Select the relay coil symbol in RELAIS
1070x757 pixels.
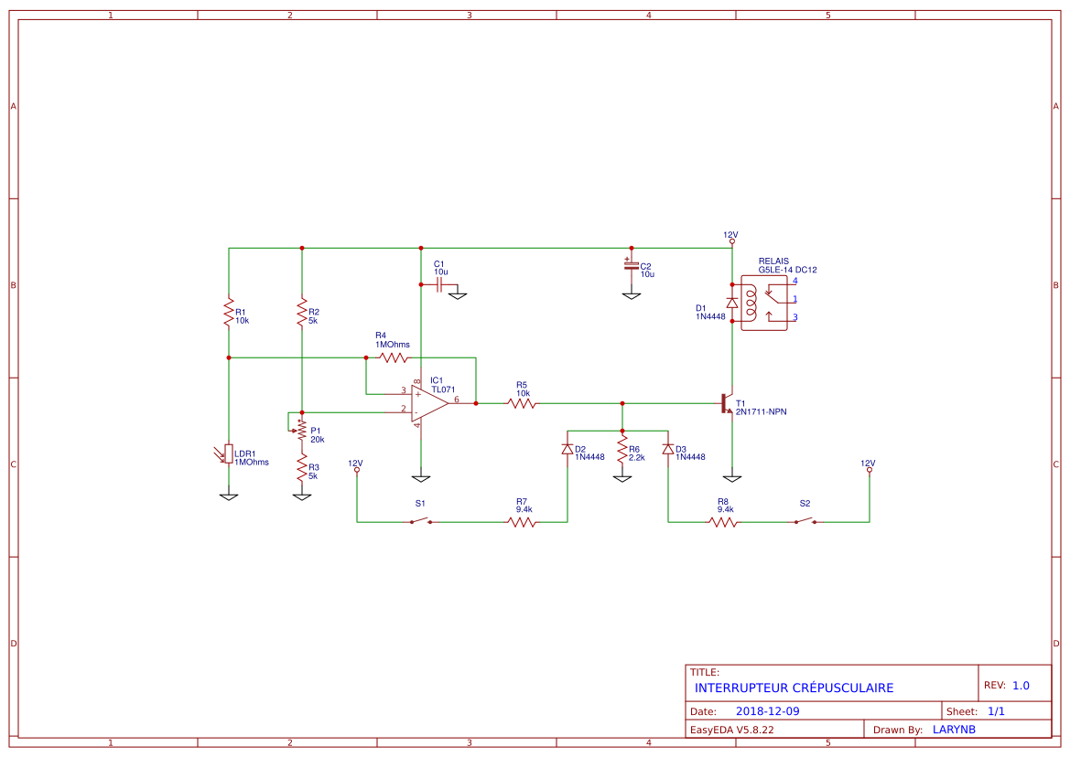[x=751, y=303]
